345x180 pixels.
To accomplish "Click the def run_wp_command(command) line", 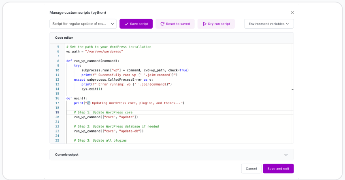I will tap(93, 61).
